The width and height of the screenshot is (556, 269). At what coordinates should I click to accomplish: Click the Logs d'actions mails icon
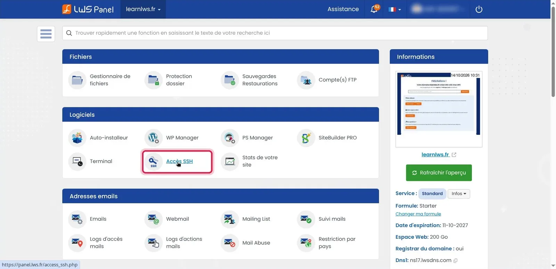click(153, 243)
